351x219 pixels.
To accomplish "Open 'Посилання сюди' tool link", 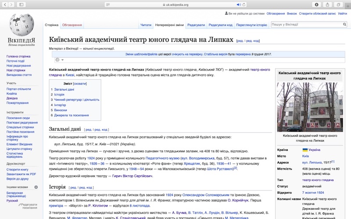I will pyautogui.click(x=18, y=118).
